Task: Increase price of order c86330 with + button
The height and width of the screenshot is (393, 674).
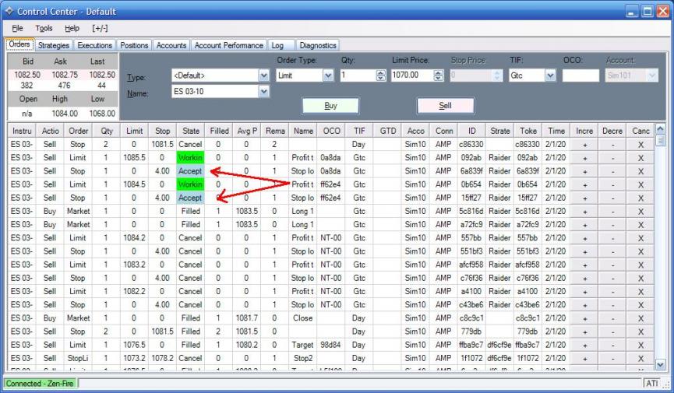Action: [x=584, y=144]
